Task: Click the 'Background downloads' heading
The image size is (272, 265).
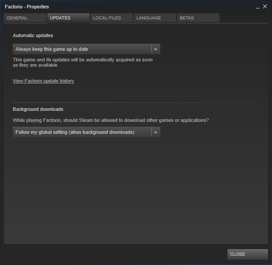Action: 38,109
